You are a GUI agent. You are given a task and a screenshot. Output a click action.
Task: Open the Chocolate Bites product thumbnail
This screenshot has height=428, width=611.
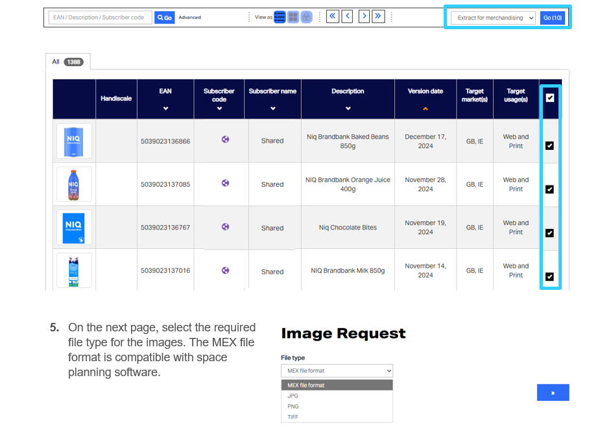(x=74, y=228)
